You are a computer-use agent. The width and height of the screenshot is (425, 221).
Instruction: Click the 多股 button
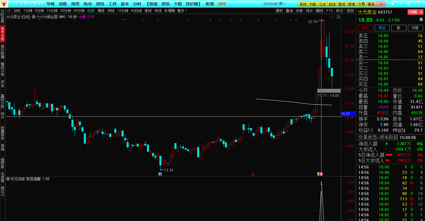pyautogui.click(x=299, y=11)
